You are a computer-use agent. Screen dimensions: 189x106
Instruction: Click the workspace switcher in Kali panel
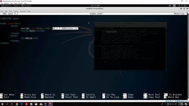pos(174,6)
